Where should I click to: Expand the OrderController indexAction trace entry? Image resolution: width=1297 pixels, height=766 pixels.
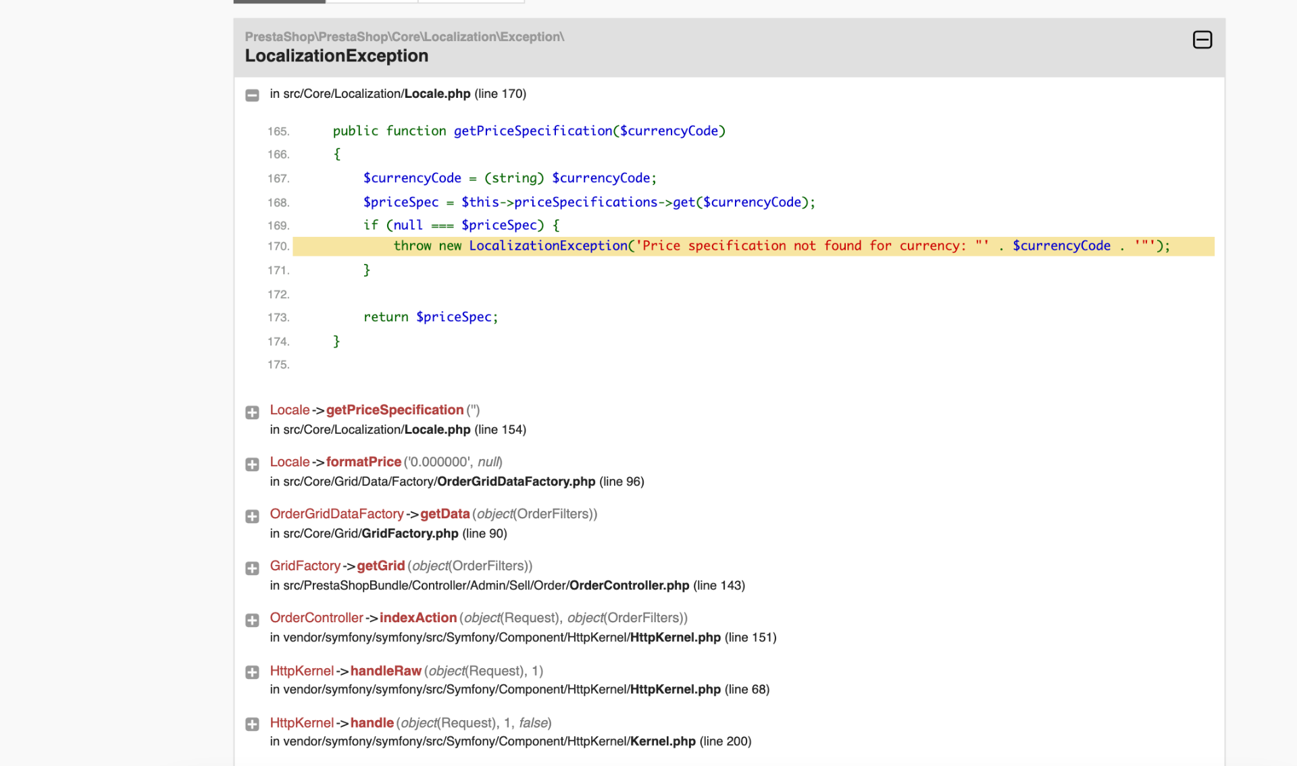(x=252, y=620)
